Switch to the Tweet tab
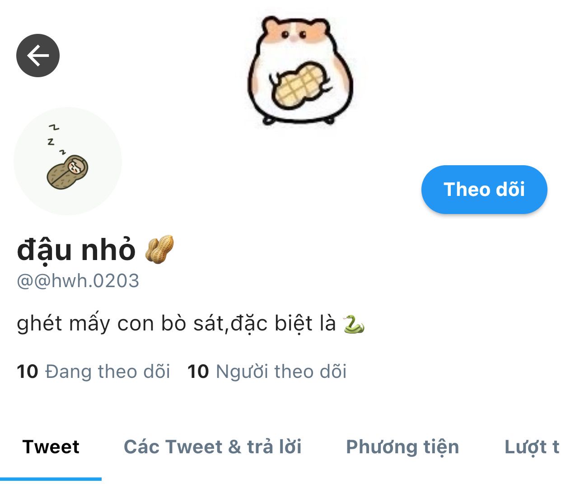 (x=51, y=447)
